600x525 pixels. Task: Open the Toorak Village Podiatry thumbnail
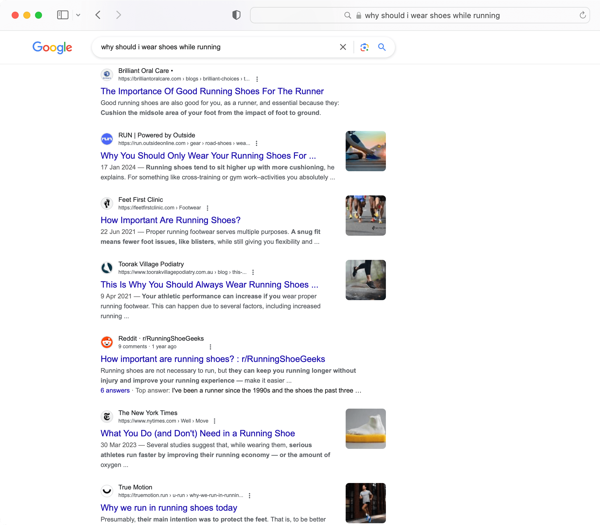coord(365,280)
